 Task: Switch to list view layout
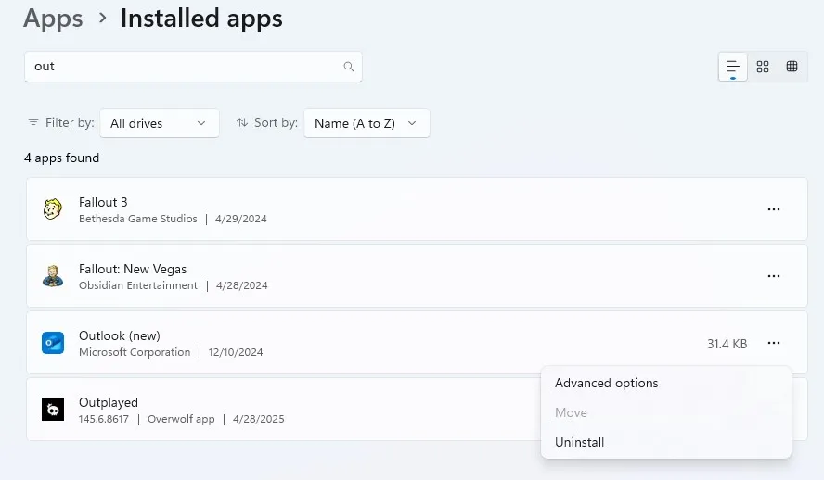pyautogui.click(x=732, y=67)
